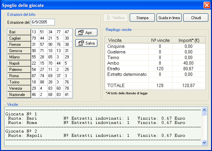Select the Venezia row header
This screenshot has width=212, height=151.
click(19, 88)
